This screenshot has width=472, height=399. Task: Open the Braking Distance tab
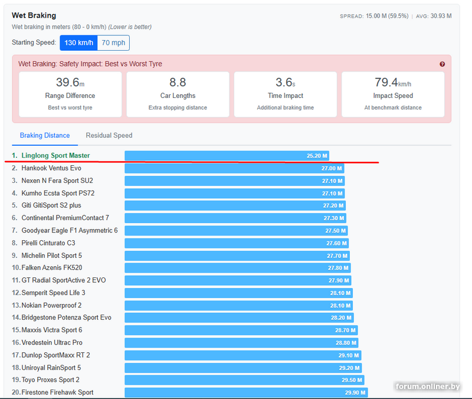45,136
